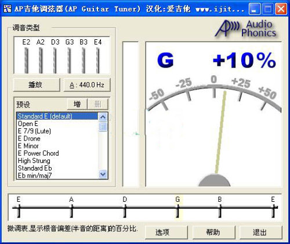
Task: Choose the E Power Chord preset
Action: [x=57, y=153]
